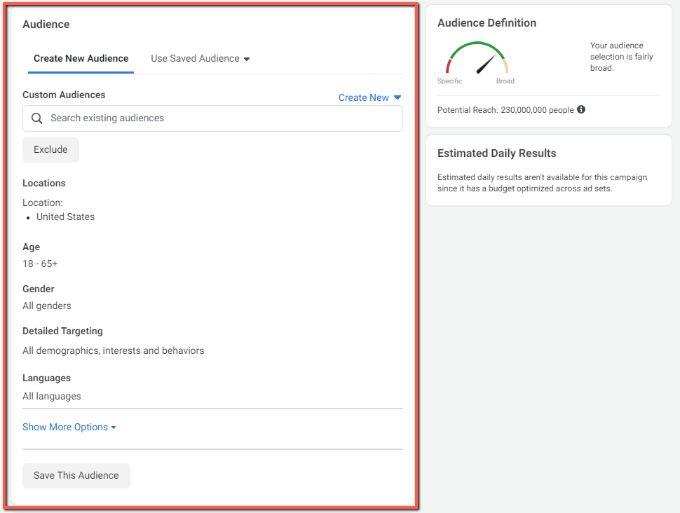Screen dimensions: 680x513
Task: Click the search magnifier icon in Custom Audiences
Action: [37, 118]
